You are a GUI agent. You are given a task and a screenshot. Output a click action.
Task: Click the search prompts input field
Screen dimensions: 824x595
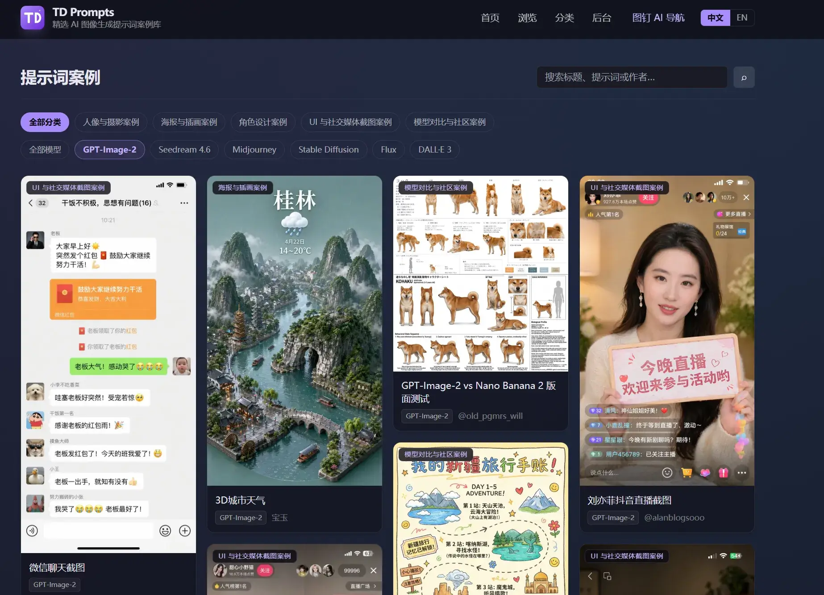click(x=632, y=78)
